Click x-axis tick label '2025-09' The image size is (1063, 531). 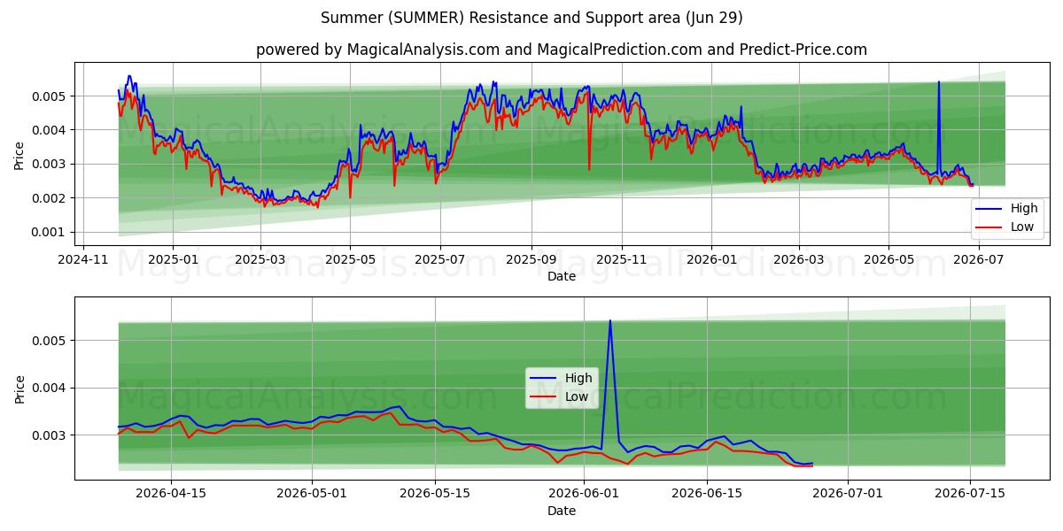pyautogui.click(x=531, y=259)
